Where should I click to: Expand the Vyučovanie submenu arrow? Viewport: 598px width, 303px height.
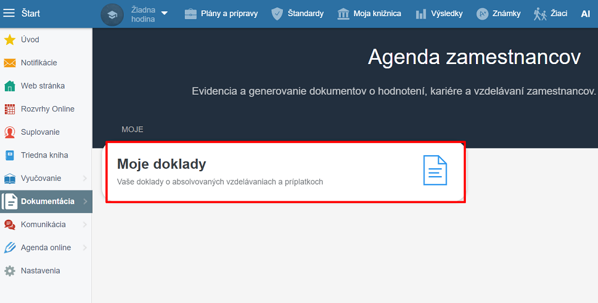click(84, 178)
